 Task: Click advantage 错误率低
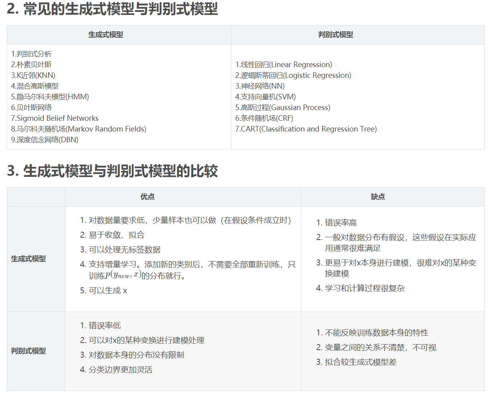105,325
